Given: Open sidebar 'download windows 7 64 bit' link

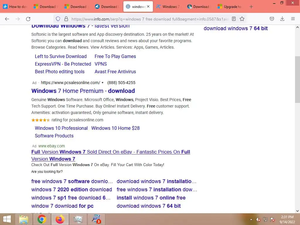Looking at the screenshot, I should click(236, 28).
